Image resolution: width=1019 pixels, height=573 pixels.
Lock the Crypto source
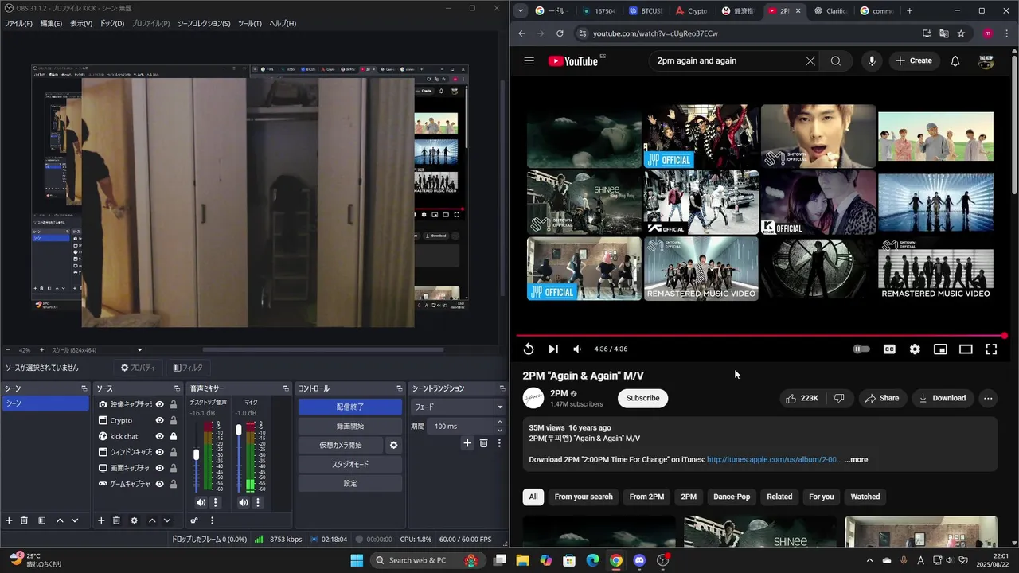pos(174,420)
